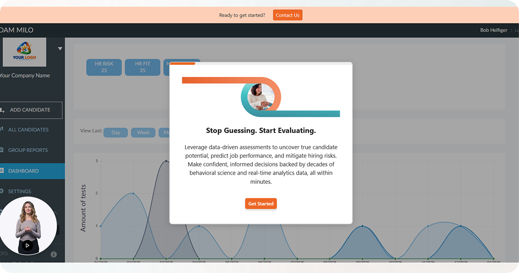The width and height of the screenshot is (519, 273).
Task: Click the gear icon beside Settings
Action: tap(2, 192)
